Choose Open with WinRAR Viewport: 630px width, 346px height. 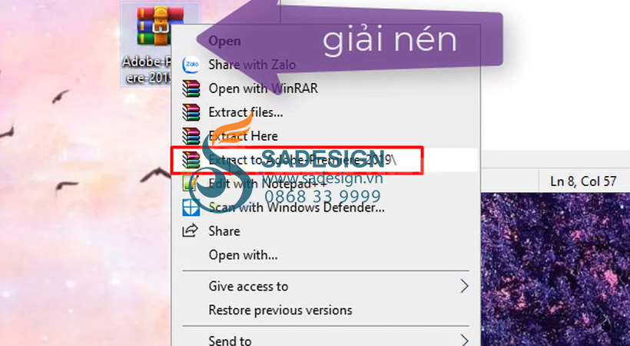click(x=264, y=88)
